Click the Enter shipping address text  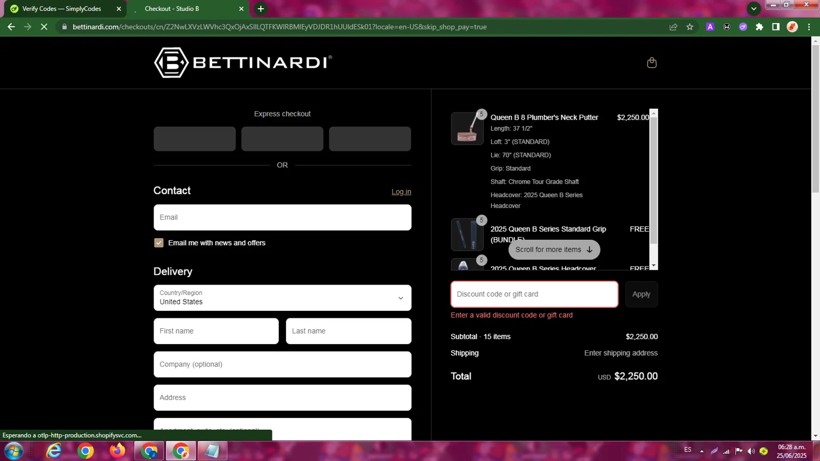pos(620,353)
